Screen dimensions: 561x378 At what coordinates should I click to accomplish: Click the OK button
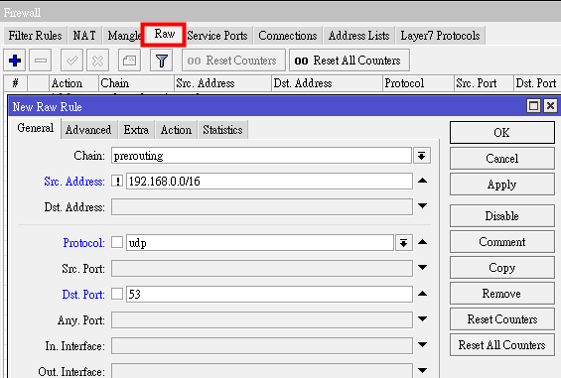coord(502,133)
